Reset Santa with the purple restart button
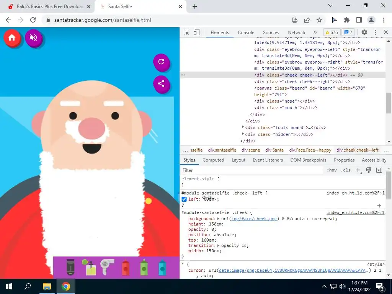Screen dimensions: 392x294 pyautogui.click(x=161, y=62)
